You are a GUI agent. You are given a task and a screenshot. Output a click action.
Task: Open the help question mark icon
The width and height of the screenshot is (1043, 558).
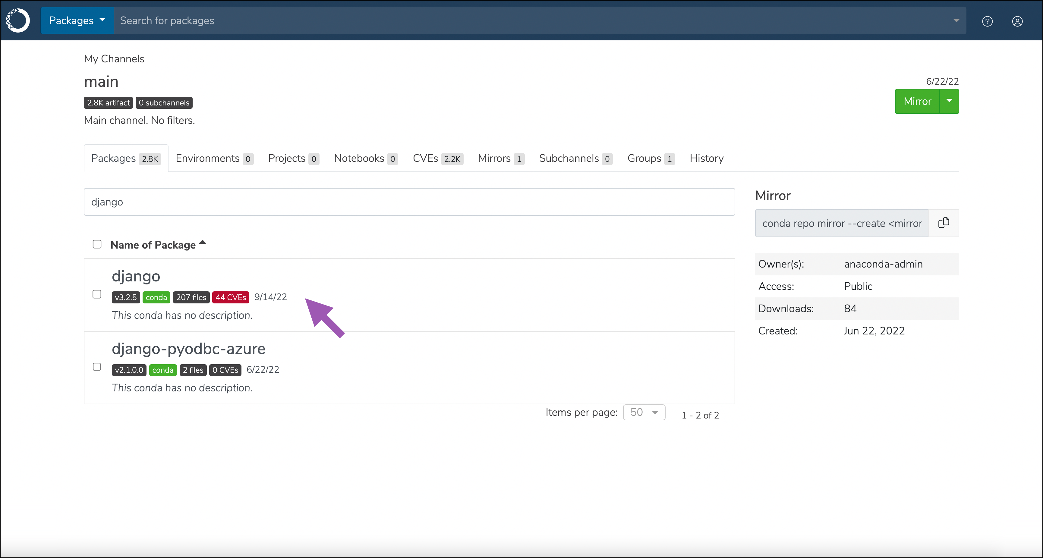click(987, 21)
